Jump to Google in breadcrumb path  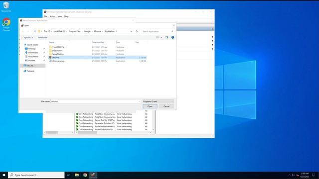click(87, 31)
